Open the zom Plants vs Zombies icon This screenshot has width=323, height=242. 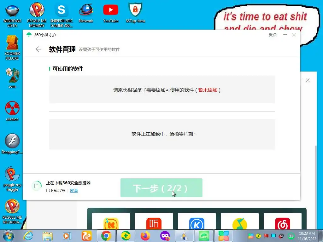12,78
